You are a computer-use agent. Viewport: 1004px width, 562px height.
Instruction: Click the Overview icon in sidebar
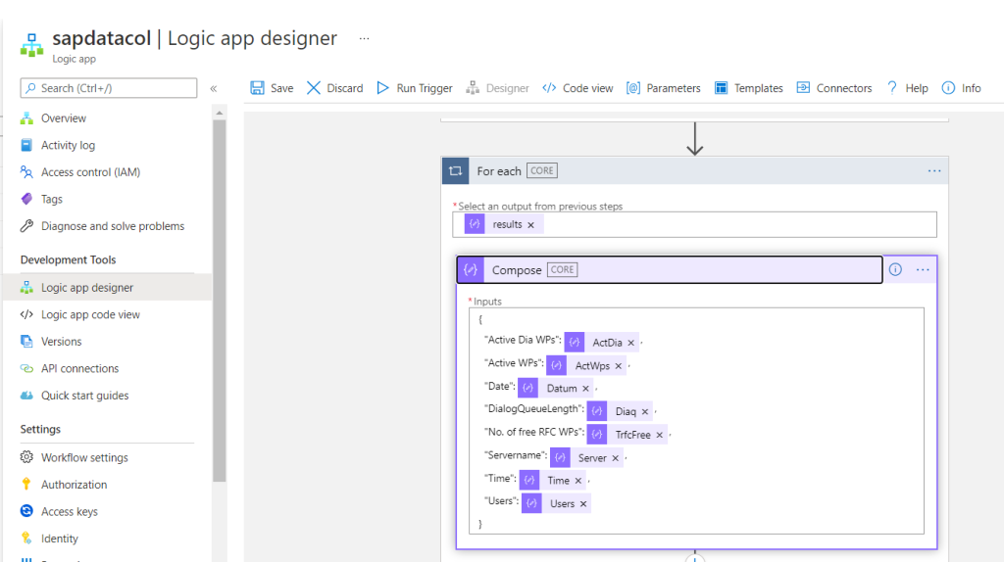[26, 118]
